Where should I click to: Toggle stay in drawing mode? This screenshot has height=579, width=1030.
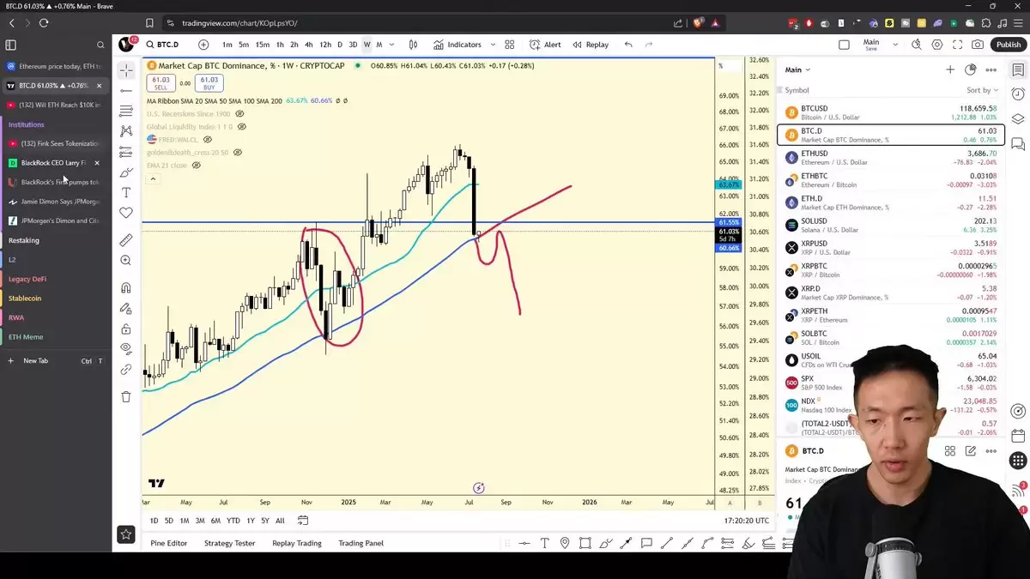point(126,308)
